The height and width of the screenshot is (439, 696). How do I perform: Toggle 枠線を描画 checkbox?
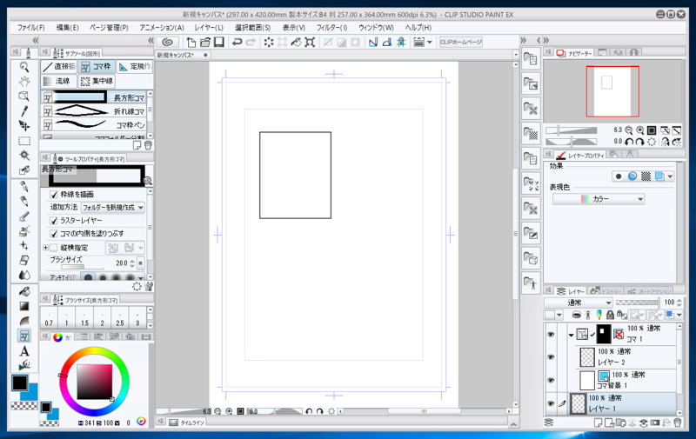pyautogui.click(x=54, y=194)
